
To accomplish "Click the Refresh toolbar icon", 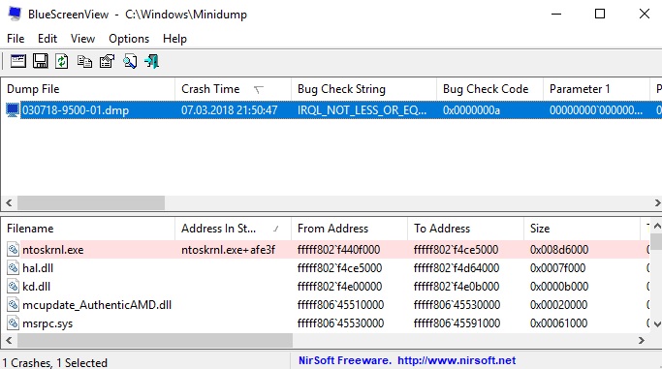I will pos(62,61).
